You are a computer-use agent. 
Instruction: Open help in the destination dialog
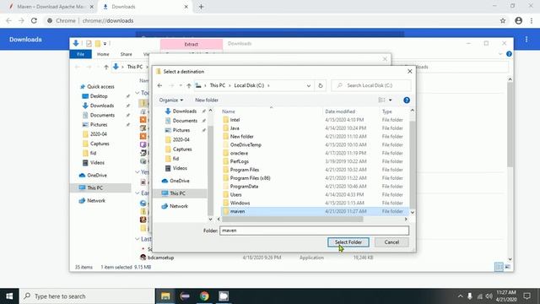(x=407, y=100)
